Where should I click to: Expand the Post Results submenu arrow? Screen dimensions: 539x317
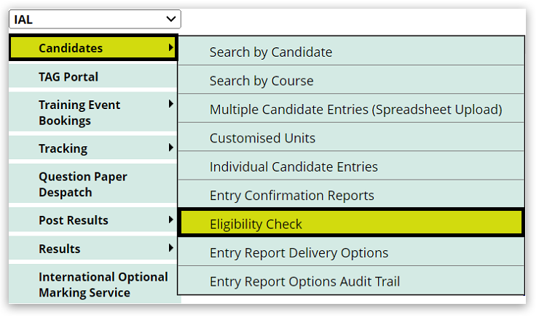point(171,220)
